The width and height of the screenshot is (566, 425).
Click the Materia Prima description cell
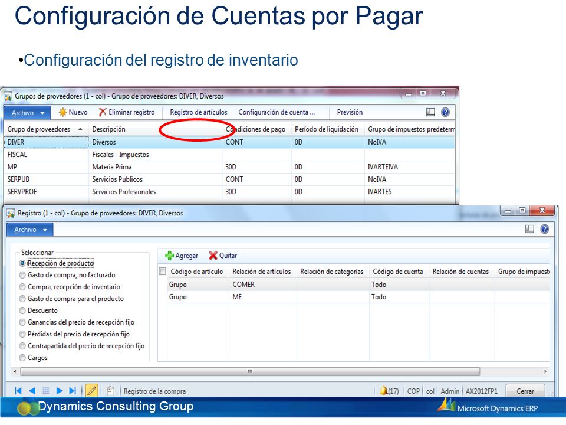pos(155,167)
